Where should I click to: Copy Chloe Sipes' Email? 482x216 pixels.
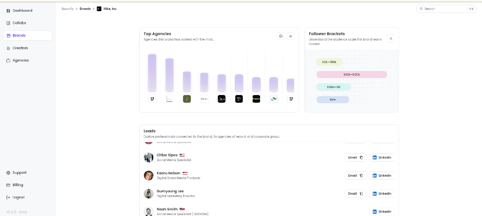tap(355, 157)
